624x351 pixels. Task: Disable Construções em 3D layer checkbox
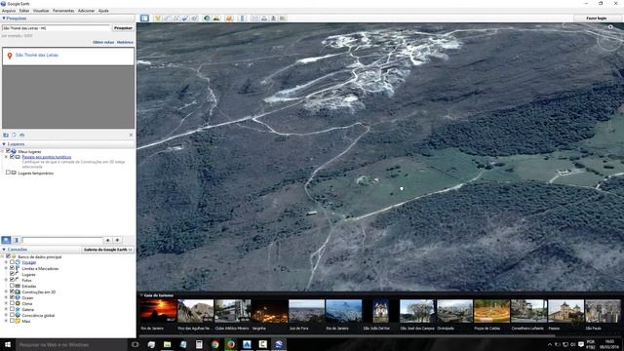(12, 292)
